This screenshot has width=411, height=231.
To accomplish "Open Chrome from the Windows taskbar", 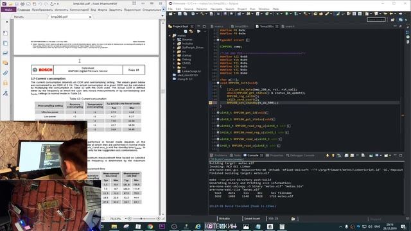I will point(150,227).
